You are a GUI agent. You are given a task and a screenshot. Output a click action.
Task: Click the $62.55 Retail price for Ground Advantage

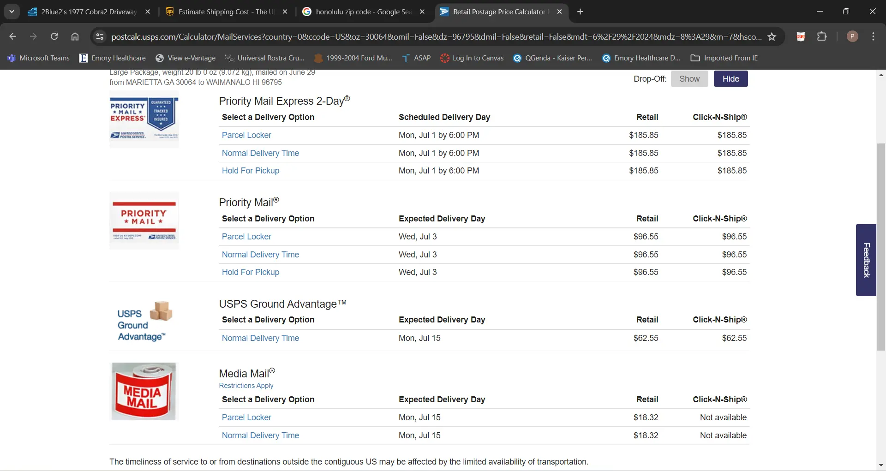click(646, 338)
